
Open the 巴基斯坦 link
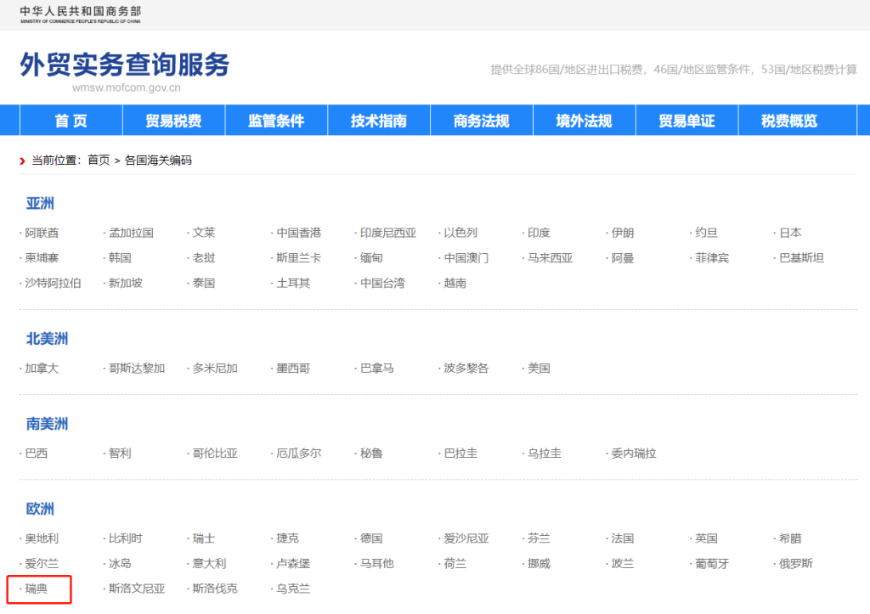(x=801, y=258)
